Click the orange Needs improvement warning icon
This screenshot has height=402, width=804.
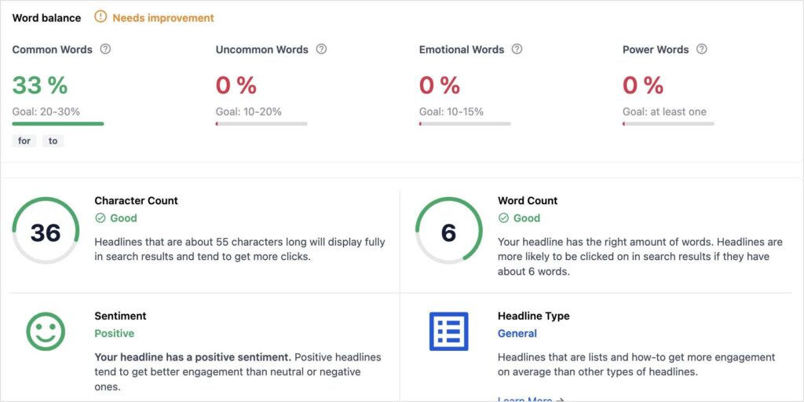100,17
